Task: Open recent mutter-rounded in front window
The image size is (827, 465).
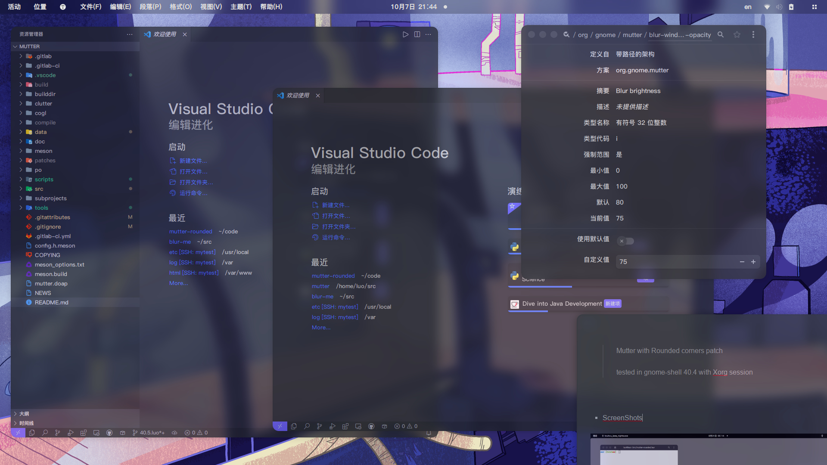Action: pos(333,276)
